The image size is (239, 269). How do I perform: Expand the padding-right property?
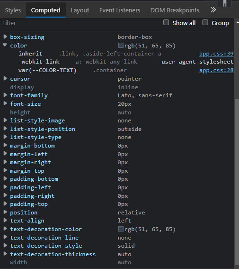coord(5,195)
